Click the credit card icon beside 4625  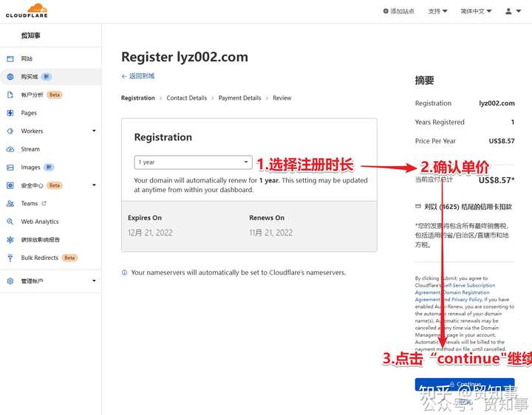(x=418, y=206)
